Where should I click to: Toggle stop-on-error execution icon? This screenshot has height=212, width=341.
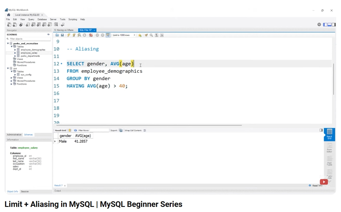tap(91, 35)
